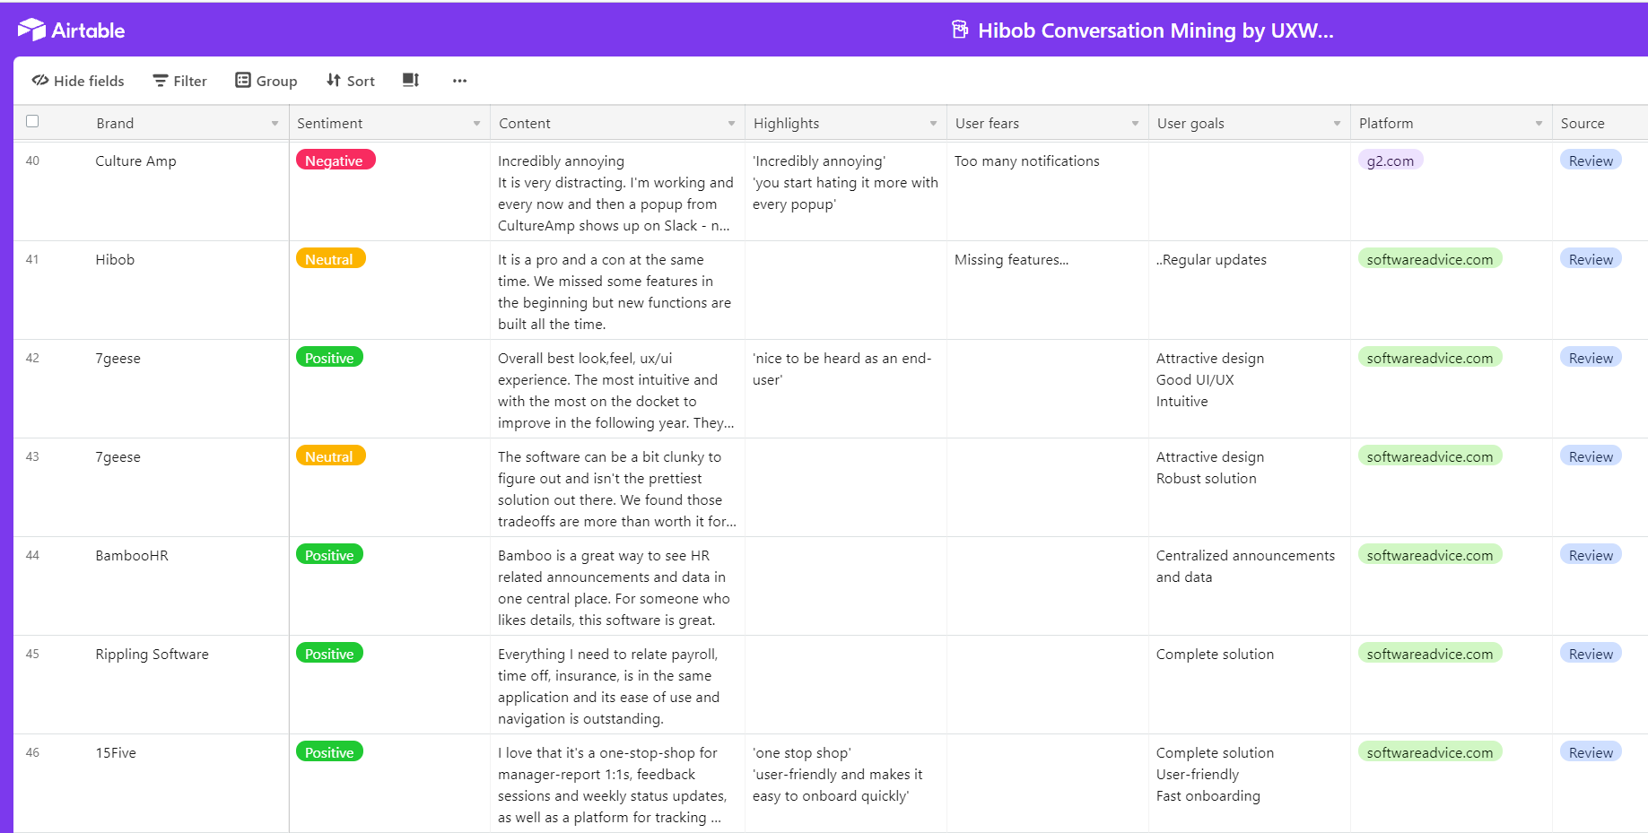Image resolution: width=1648 pixels, height=833 pixels.
Task: Click the Positive sentiment tag in row 42
Action: click(329, 358)
